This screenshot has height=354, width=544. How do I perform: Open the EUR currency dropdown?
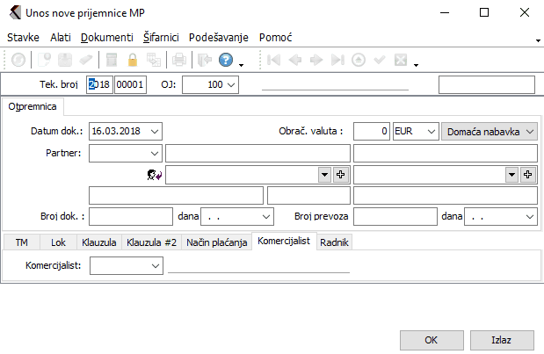(x=430, y=131)
